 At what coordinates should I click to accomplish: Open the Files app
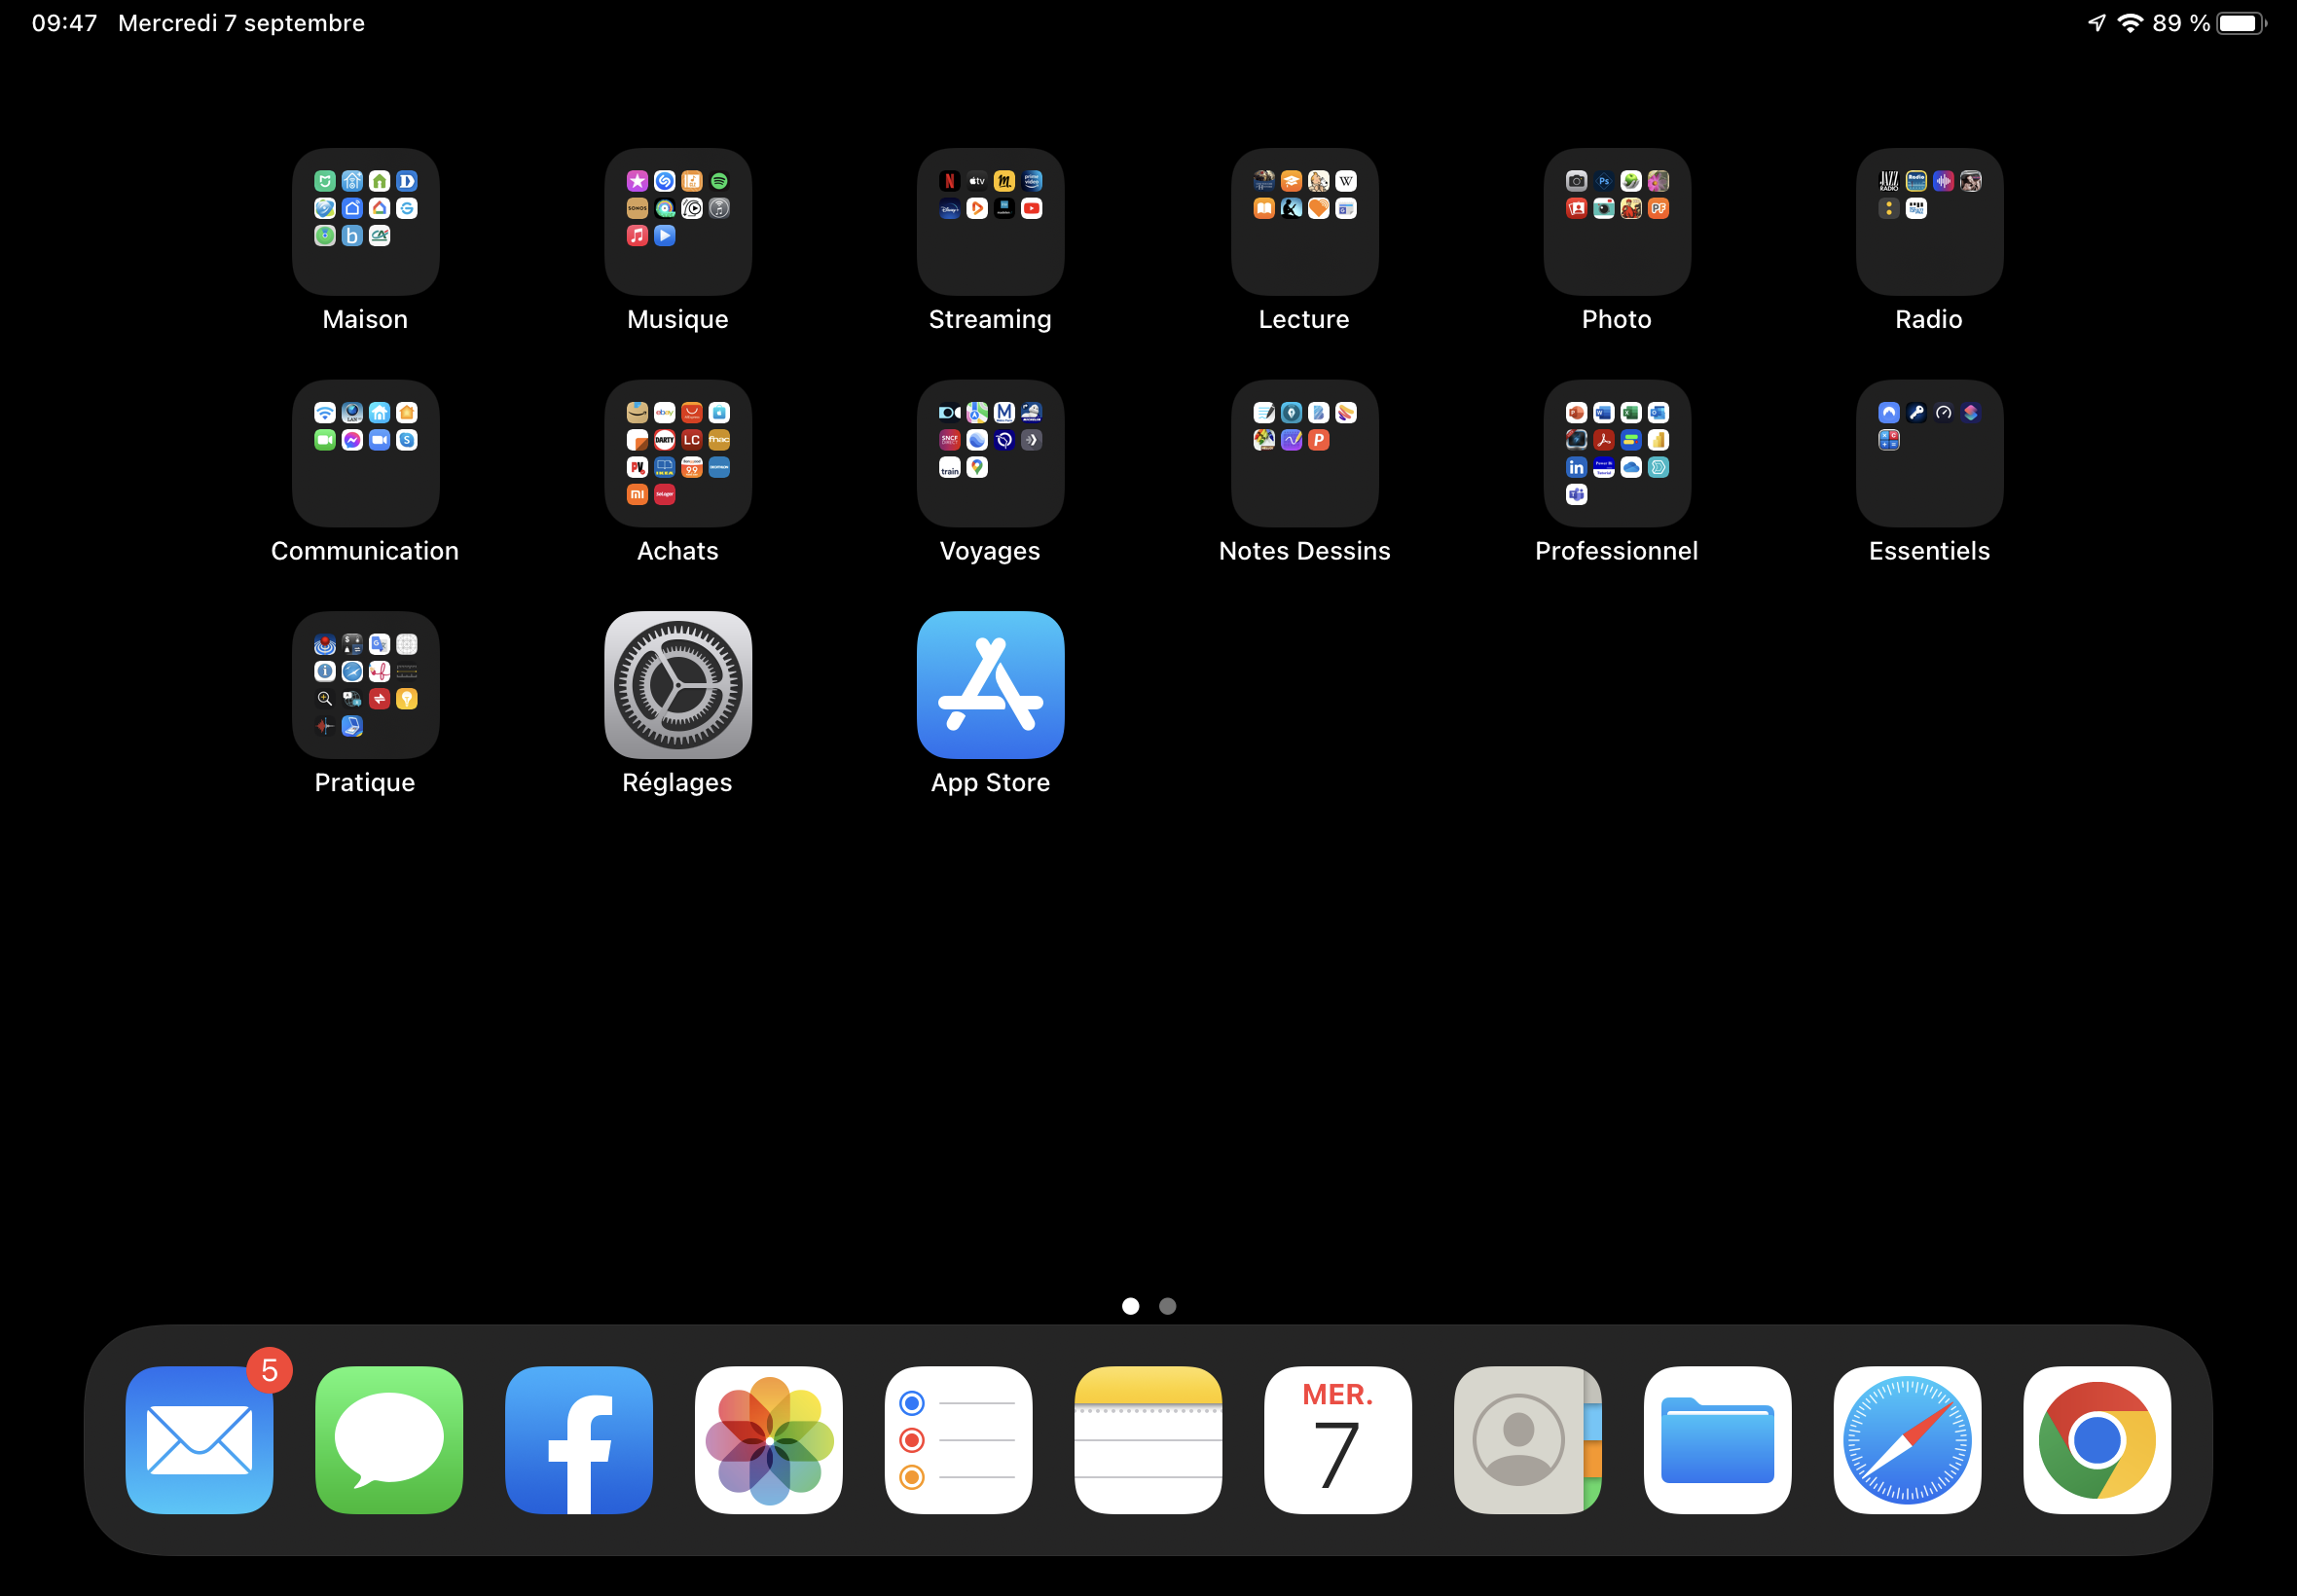(x=1717, y=1439)
